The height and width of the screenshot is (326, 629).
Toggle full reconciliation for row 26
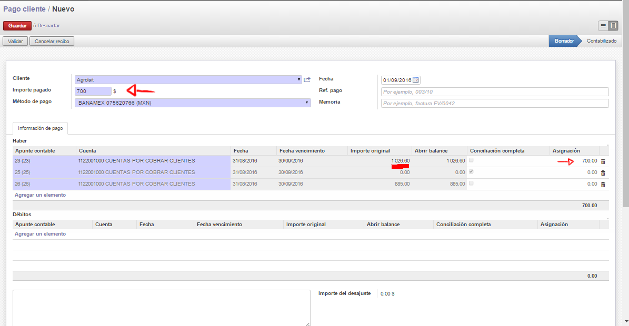click(471, 184)
